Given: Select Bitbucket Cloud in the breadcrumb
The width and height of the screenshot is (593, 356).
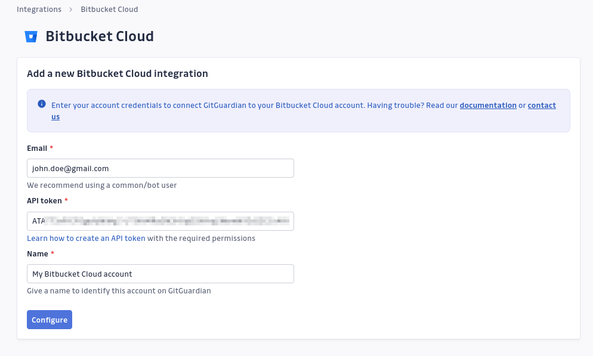Looking at the screenshot, I should point(109,10).
